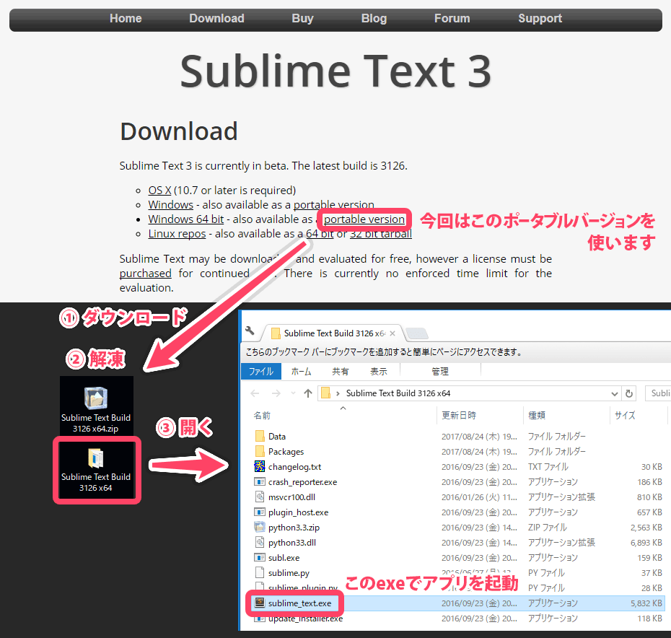The width and height of the screenshot is (671, 638).
Task: Click the forward navigation arrow
Action: coord(276,393)
